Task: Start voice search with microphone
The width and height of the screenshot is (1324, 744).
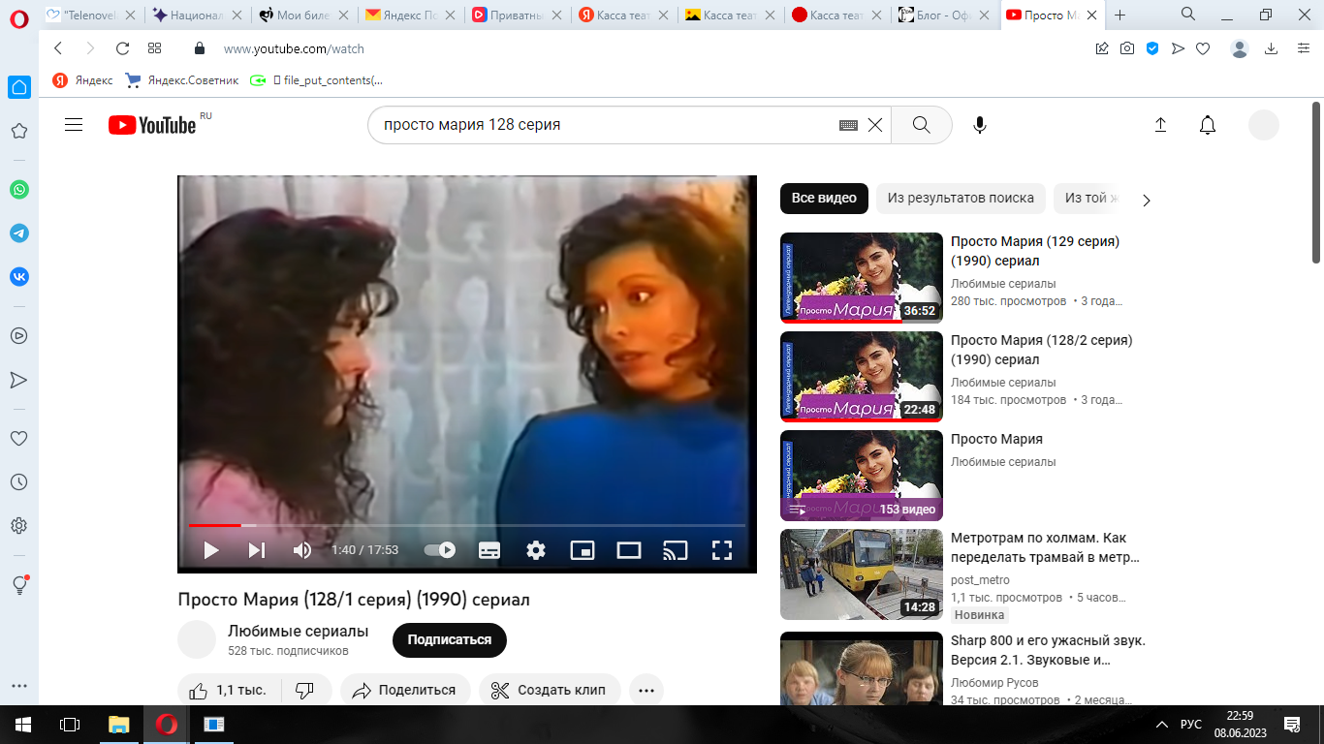Action: pyautogui.click(x=980, y=125)
